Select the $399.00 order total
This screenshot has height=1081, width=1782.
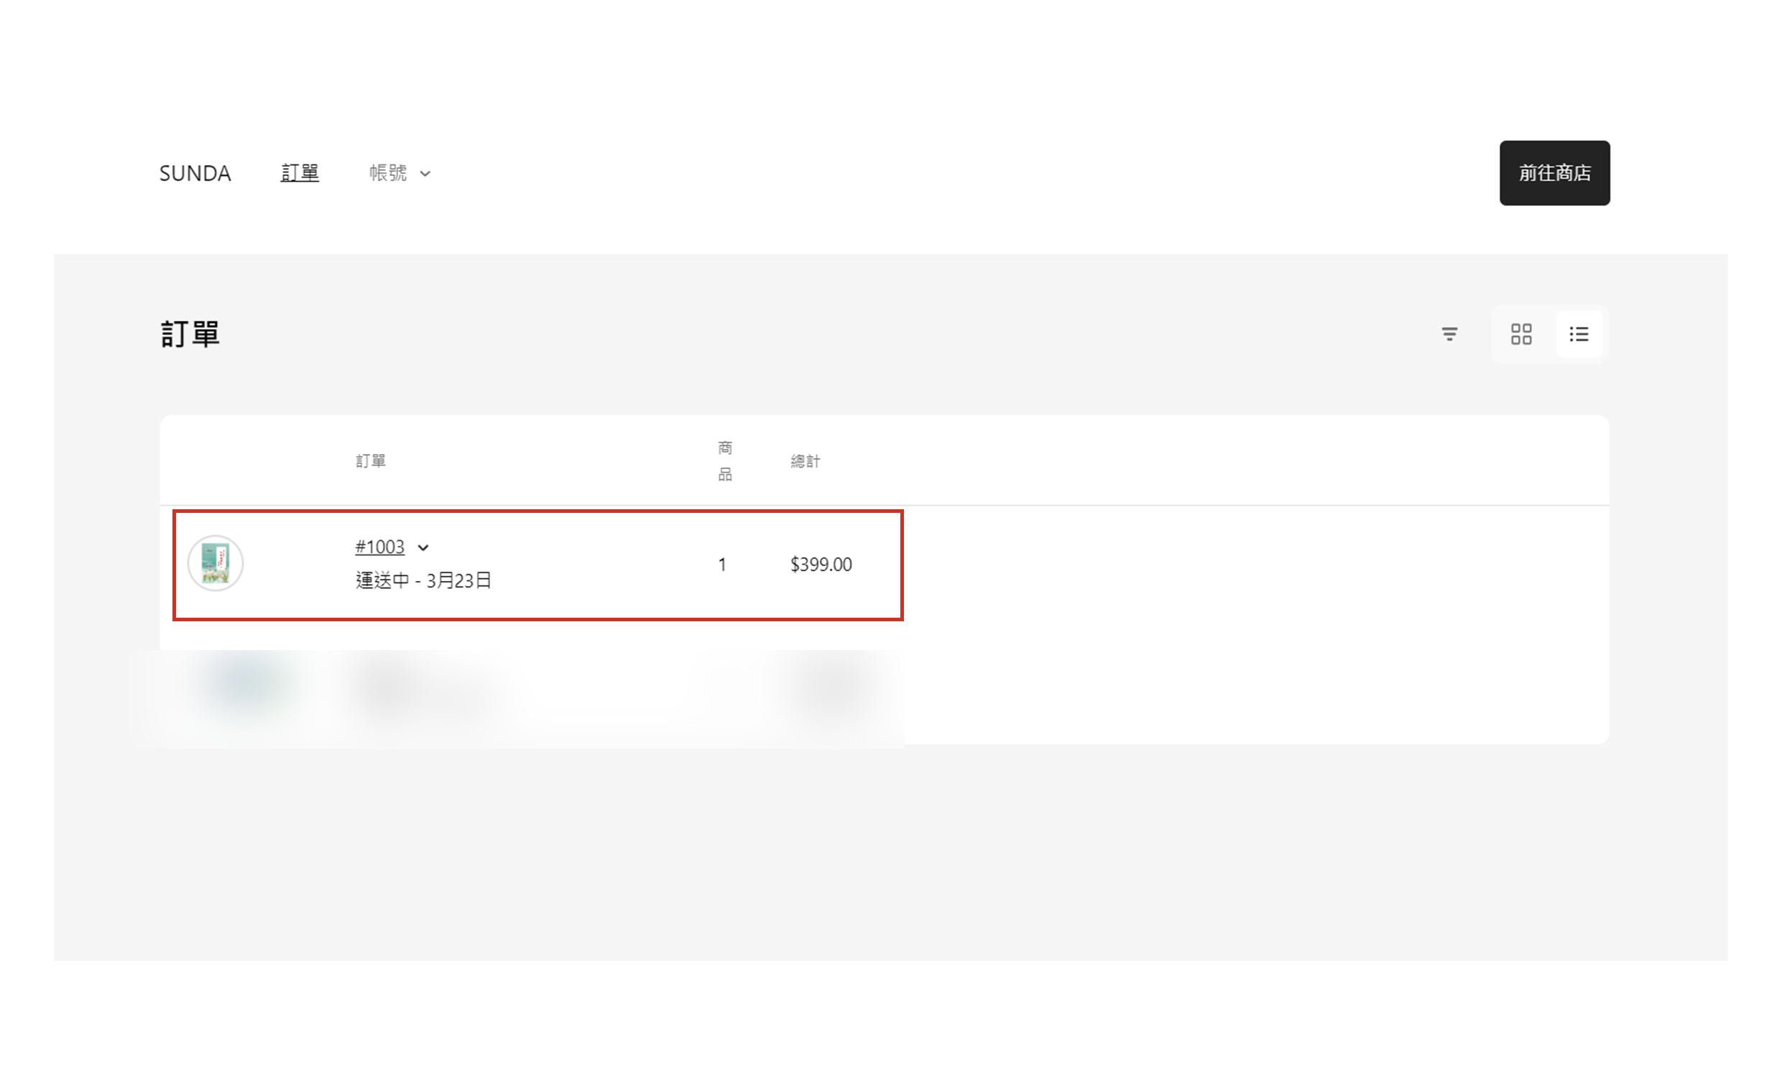click(821, 564)
